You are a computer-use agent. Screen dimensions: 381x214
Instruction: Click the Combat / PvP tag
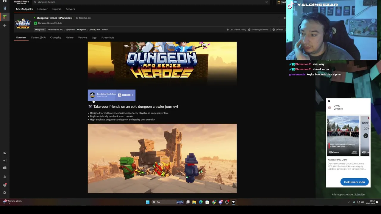click(x=94, y=30)
